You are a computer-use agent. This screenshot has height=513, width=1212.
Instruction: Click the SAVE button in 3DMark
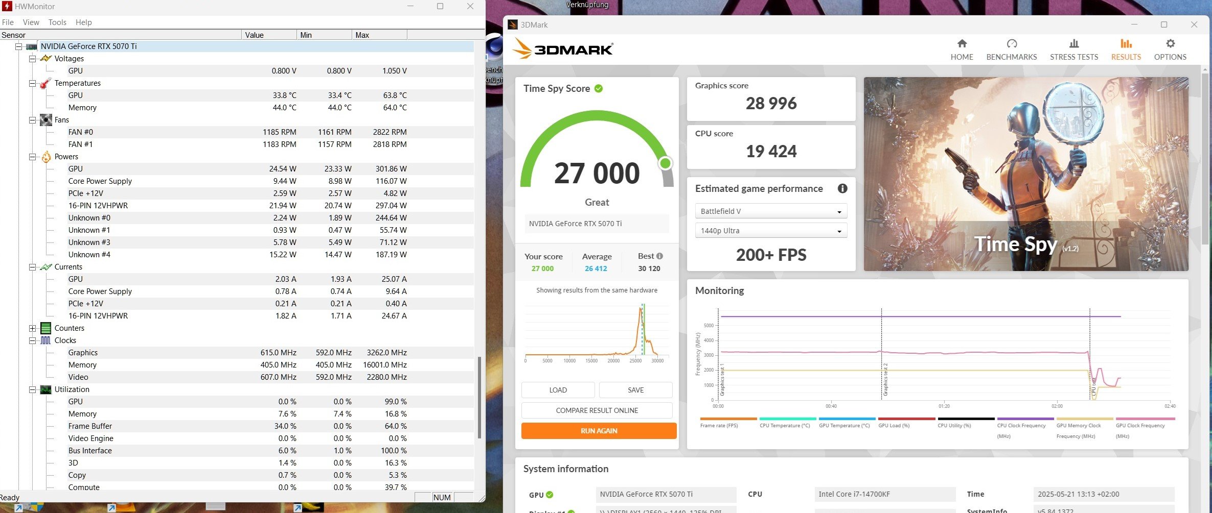click(x=635, y=390)
